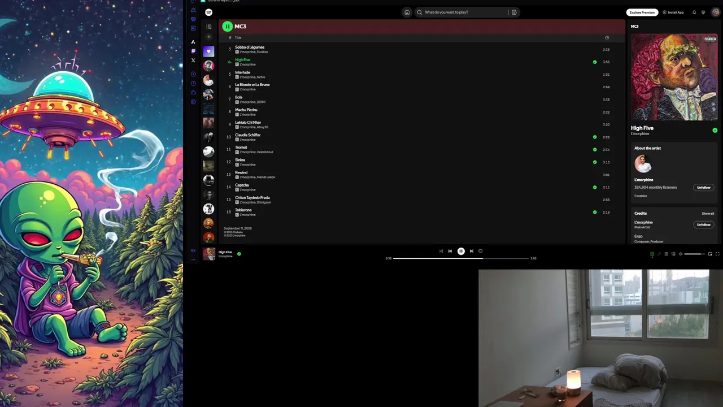Open the MC3 album cover in side panel

[x=674, y=77]
